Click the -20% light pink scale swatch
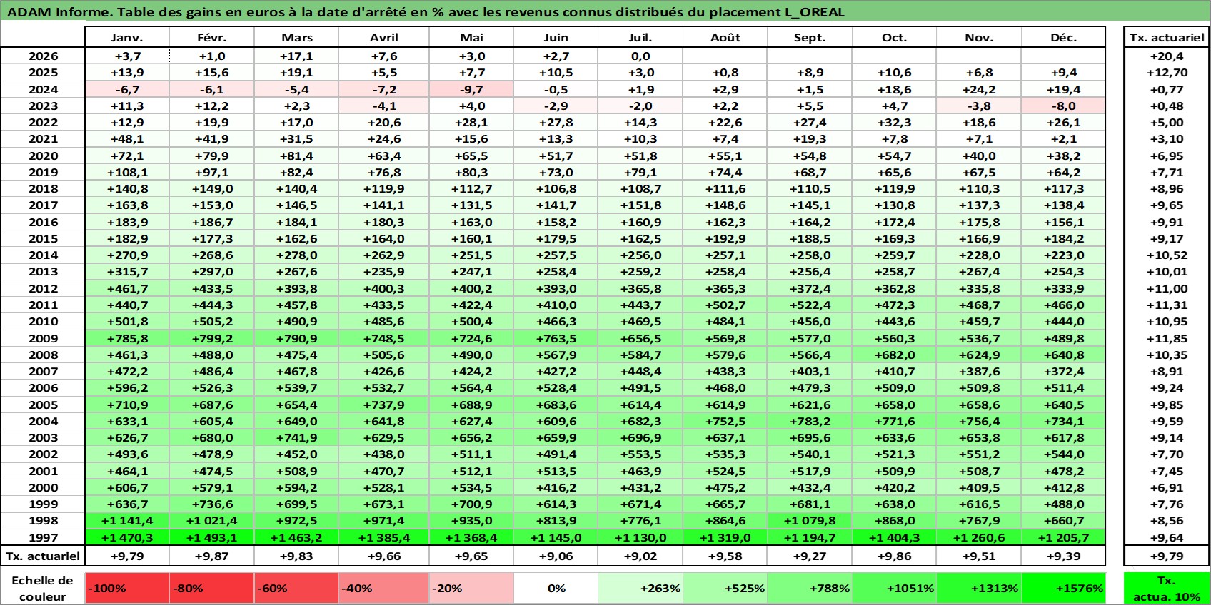Screen dimensions: 1211x605 click(471, 588)
